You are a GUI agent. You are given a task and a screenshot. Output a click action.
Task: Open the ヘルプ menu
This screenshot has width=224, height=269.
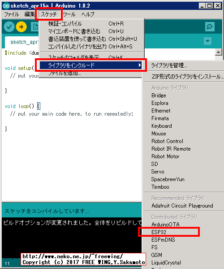point(88,14)
